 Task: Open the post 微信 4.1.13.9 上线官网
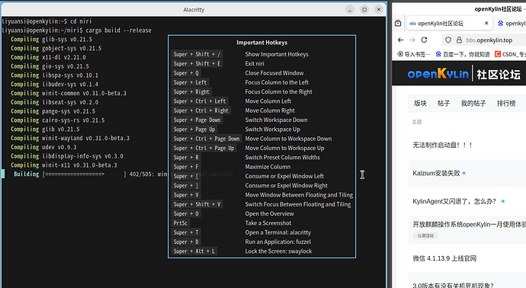point(444,258)
